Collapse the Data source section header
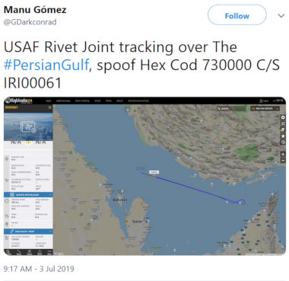 tap(28, 232)
